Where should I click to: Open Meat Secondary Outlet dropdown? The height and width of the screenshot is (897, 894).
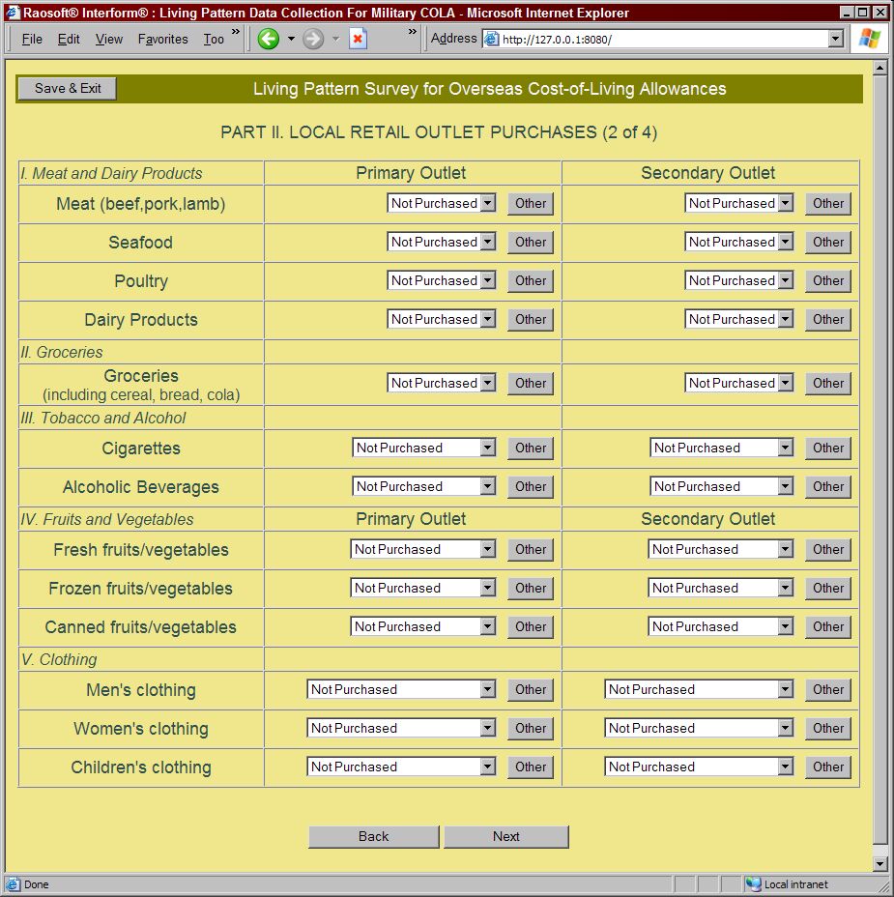[x=739, y=203]
